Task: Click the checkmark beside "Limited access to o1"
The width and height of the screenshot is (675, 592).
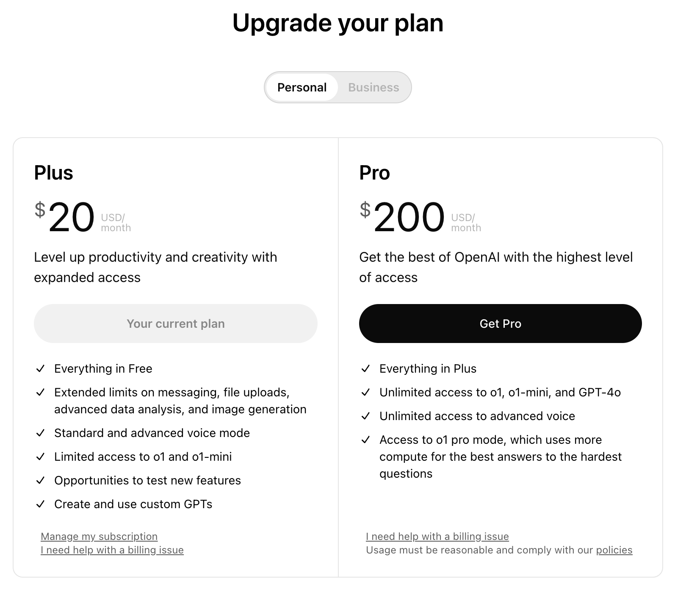Action: pyautogui.click(x=40, y=457)
